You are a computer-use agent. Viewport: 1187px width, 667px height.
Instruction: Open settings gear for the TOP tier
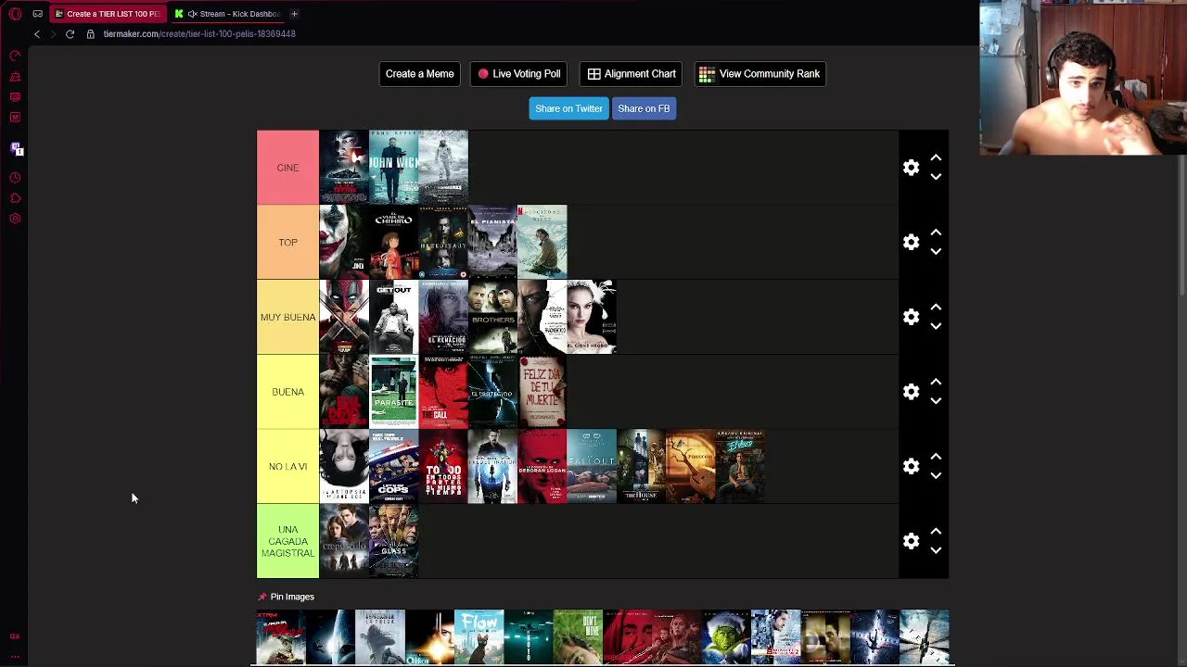[912, 243]
